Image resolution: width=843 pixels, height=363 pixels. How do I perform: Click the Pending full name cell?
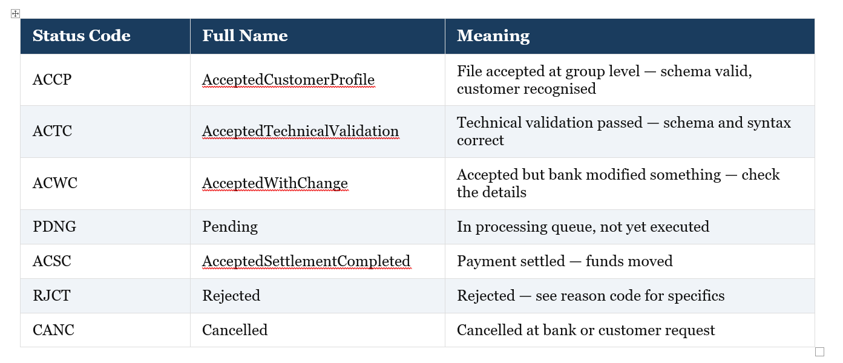coord(318,227)
